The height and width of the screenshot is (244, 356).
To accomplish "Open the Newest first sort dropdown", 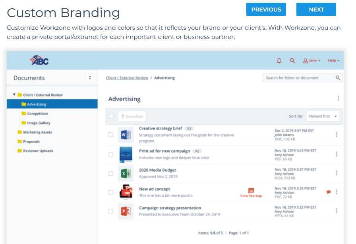I will pos(323,116).
